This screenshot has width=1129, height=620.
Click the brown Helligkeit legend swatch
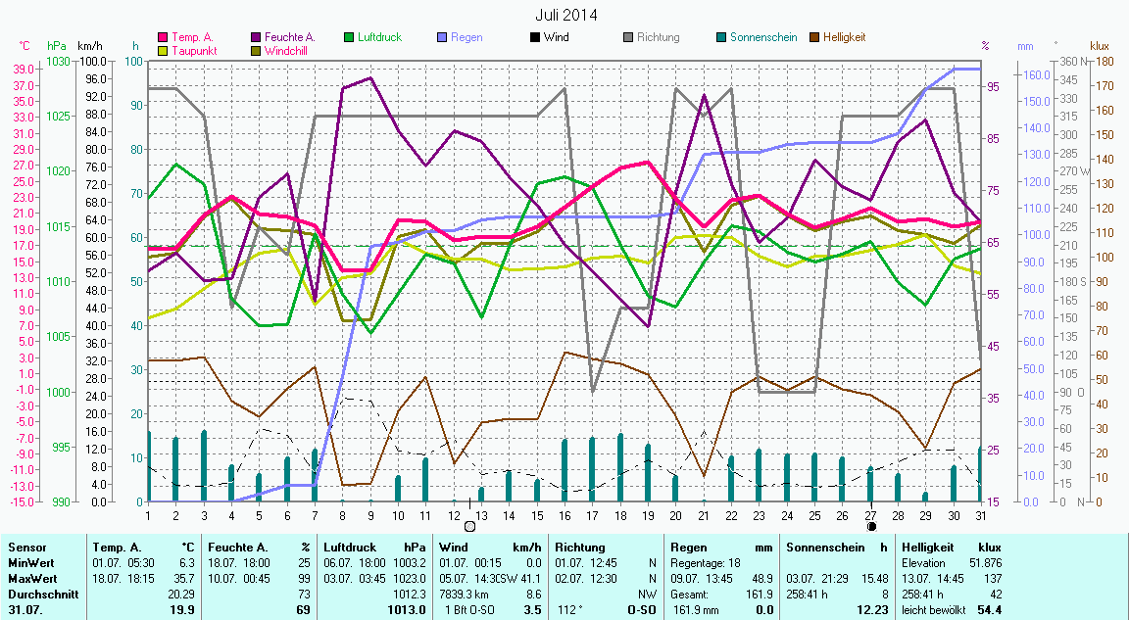(x=814, y=37)
